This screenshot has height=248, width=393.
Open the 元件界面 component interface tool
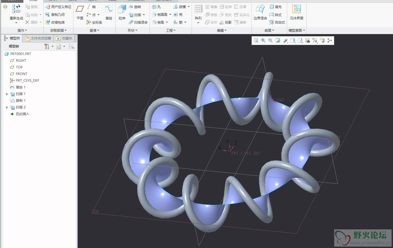296,13
